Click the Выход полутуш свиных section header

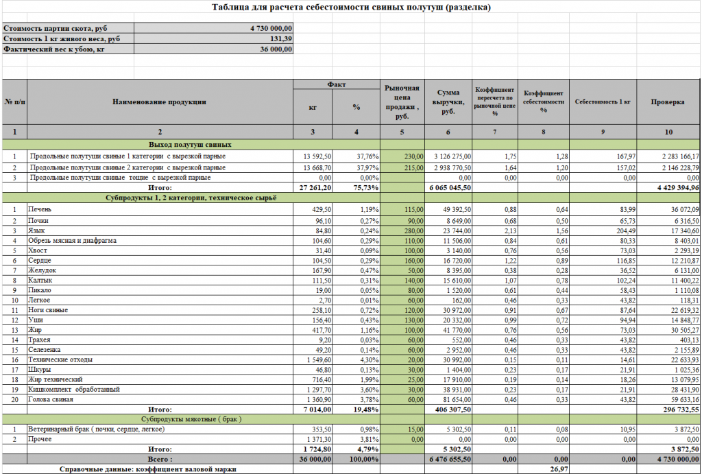[190, 145]
